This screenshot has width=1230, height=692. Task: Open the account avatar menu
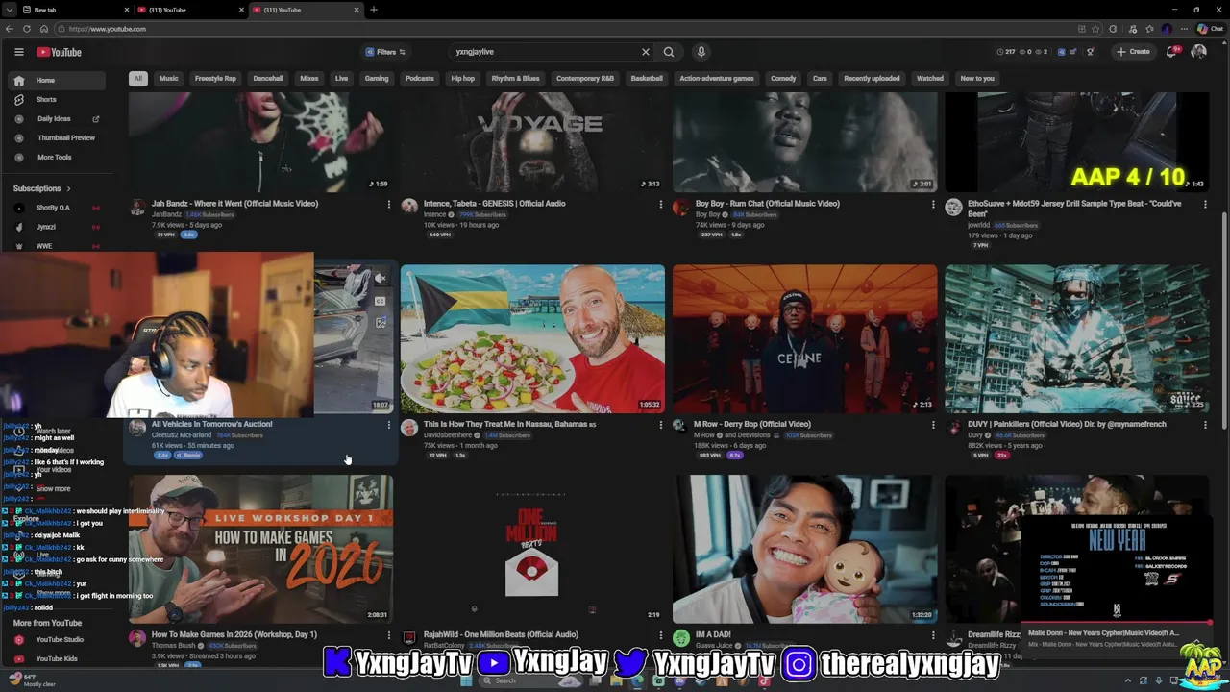pos(1198,52)
